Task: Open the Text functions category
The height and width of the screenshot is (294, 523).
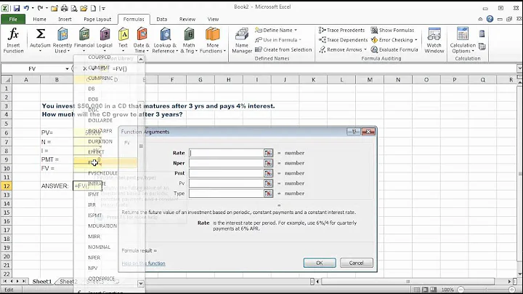Action: tap(123, 41)
